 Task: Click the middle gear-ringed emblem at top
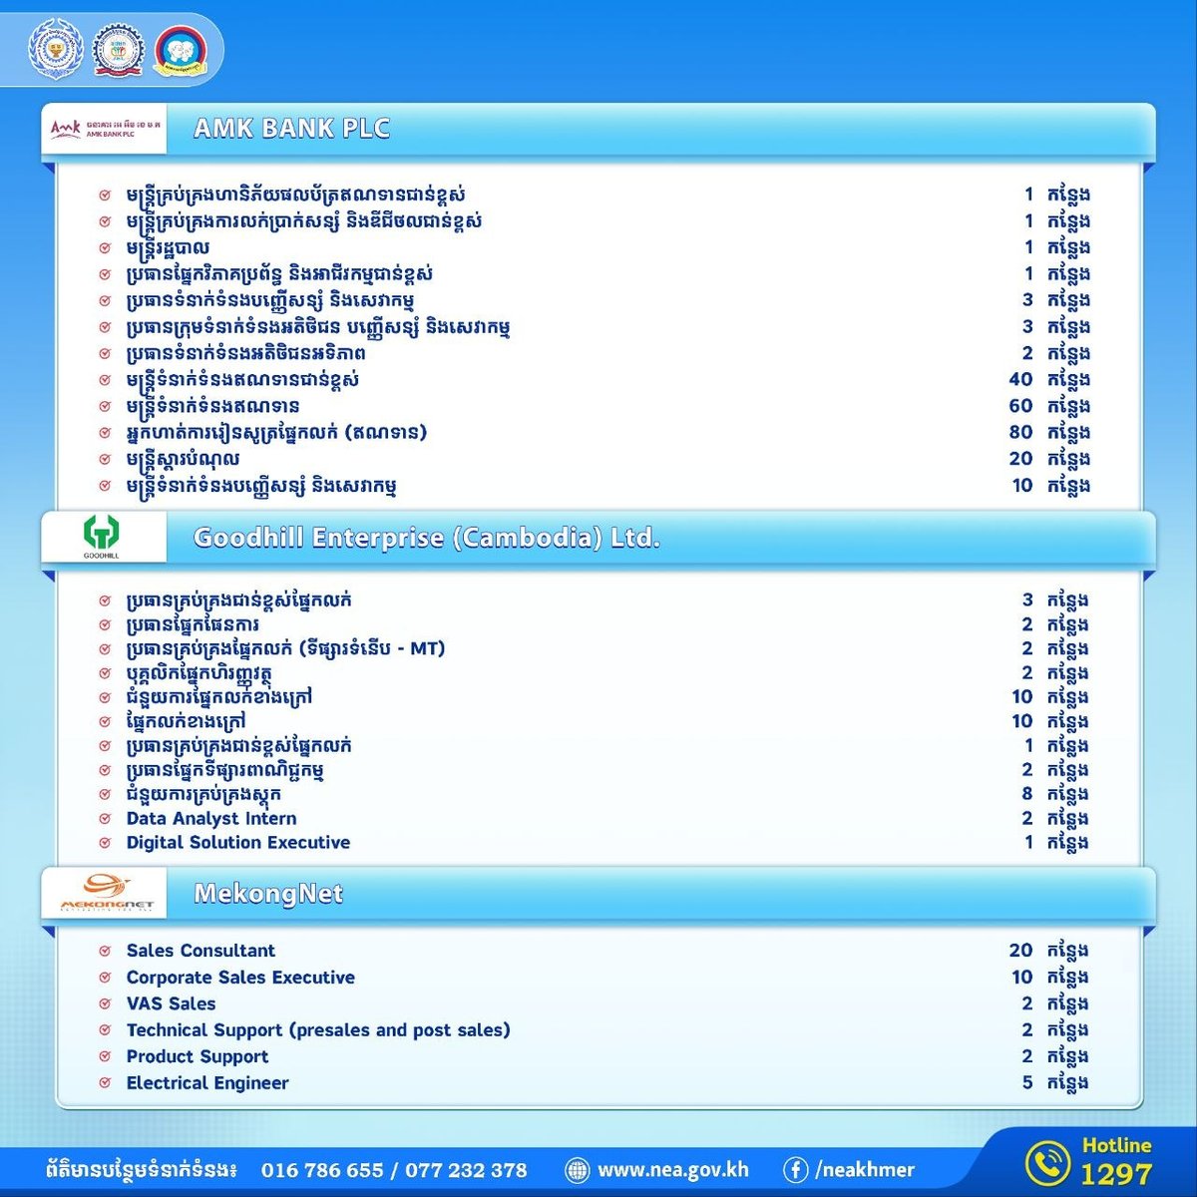point(119,50)
